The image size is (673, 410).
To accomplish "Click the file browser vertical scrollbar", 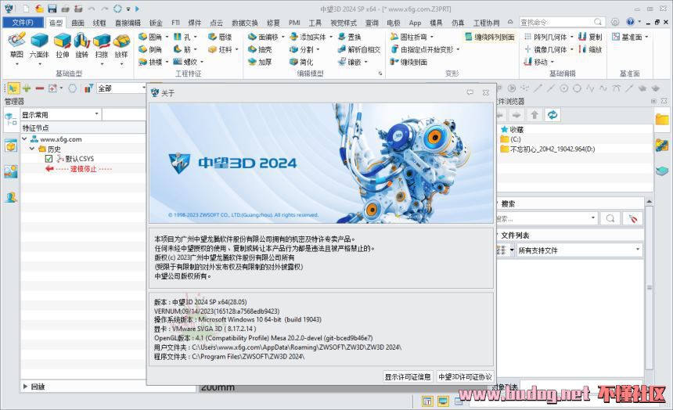I will [649, 287].
